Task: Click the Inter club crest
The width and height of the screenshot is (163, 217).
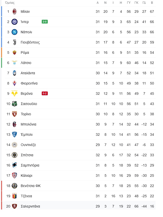Action: point(14,22)
